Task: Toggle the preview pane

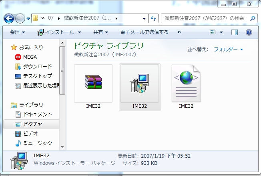Action: (234, 32)
